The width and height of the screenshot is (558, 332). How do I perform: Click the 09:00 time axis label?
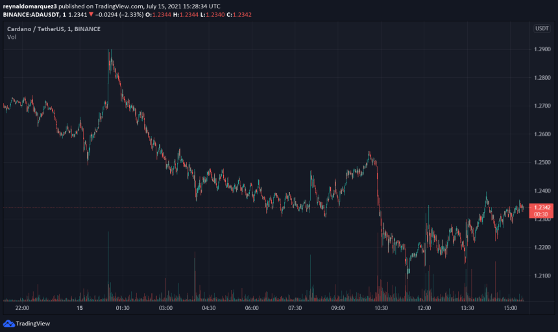click(x=337, y=308)
